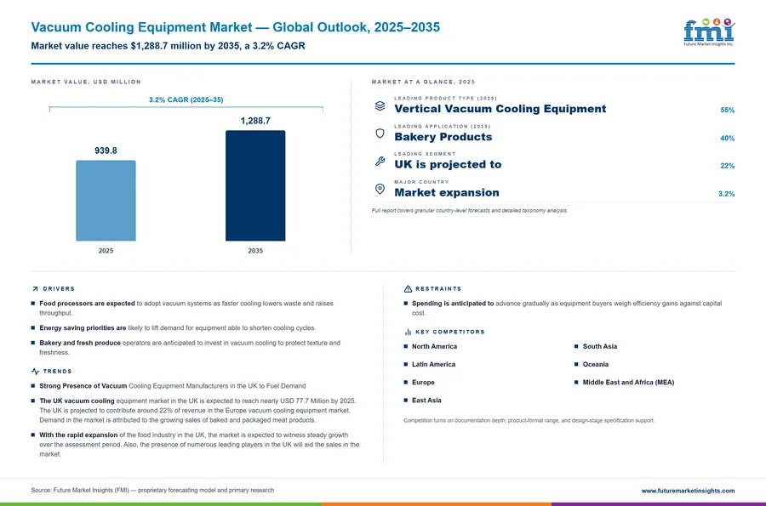Click the 55% value

click(727, 111)
